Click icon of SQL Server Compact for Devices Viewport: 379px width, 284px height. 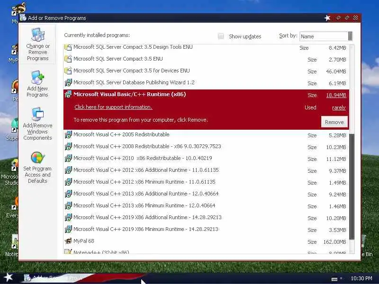68,71
